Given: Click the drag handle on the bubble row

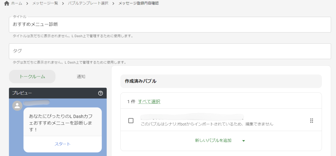Looking at the screenshot, I should coord(311,121).
